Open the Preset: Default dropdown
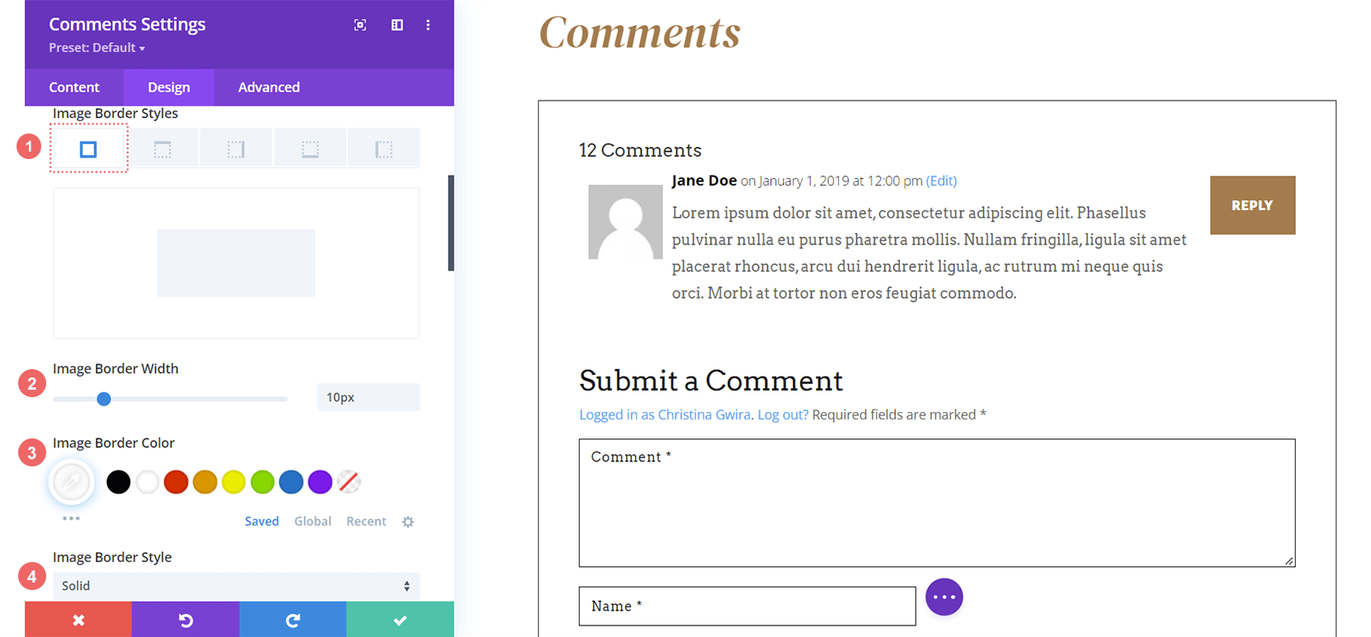The image size is (1371, 637). 97,47
